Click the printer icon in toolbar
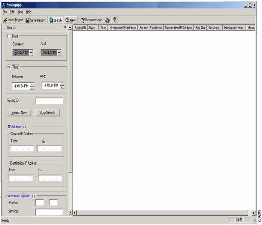 point(107,20)
